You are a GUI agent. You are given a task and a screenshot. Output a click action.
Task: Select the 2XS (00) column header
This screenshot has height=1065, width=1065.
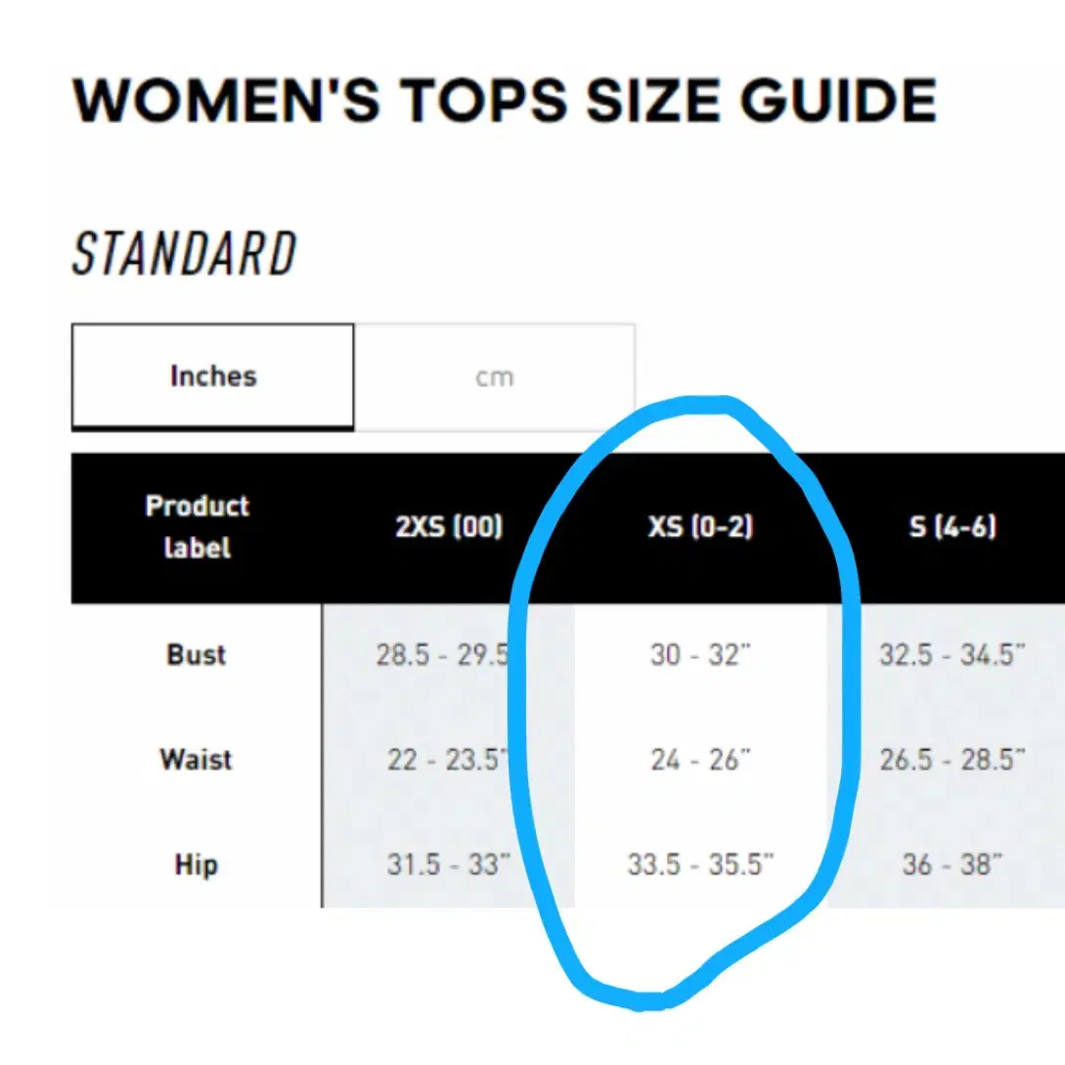click(449, 527)
